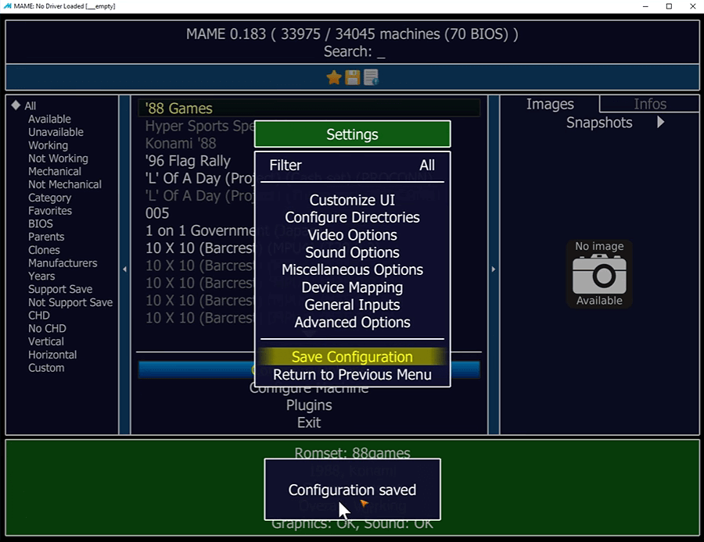Screen dimensions: 704x542
Task: Click the document info toolbar icon
Action: (371, 77)
